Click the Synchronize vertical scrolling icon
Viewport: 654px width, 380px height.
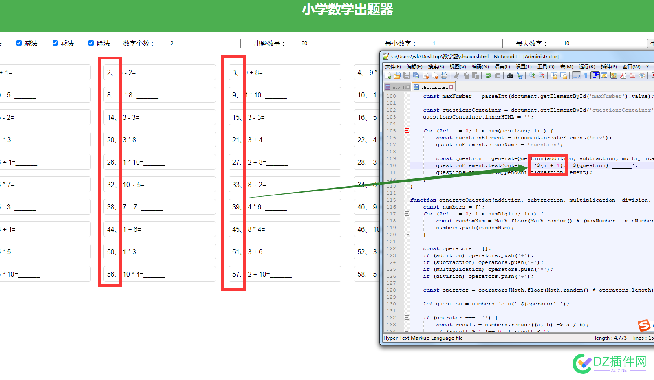pos(554,75)
